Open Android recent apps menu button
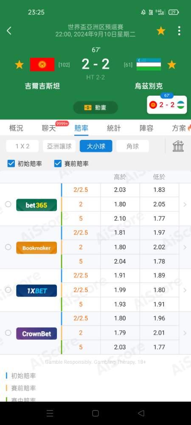Screen dimensions: 191x425 50,414
